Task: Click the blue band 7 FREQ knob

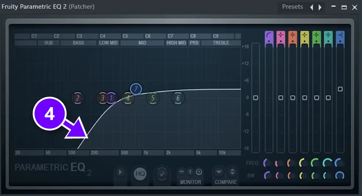Action: (x=339, y=163)
